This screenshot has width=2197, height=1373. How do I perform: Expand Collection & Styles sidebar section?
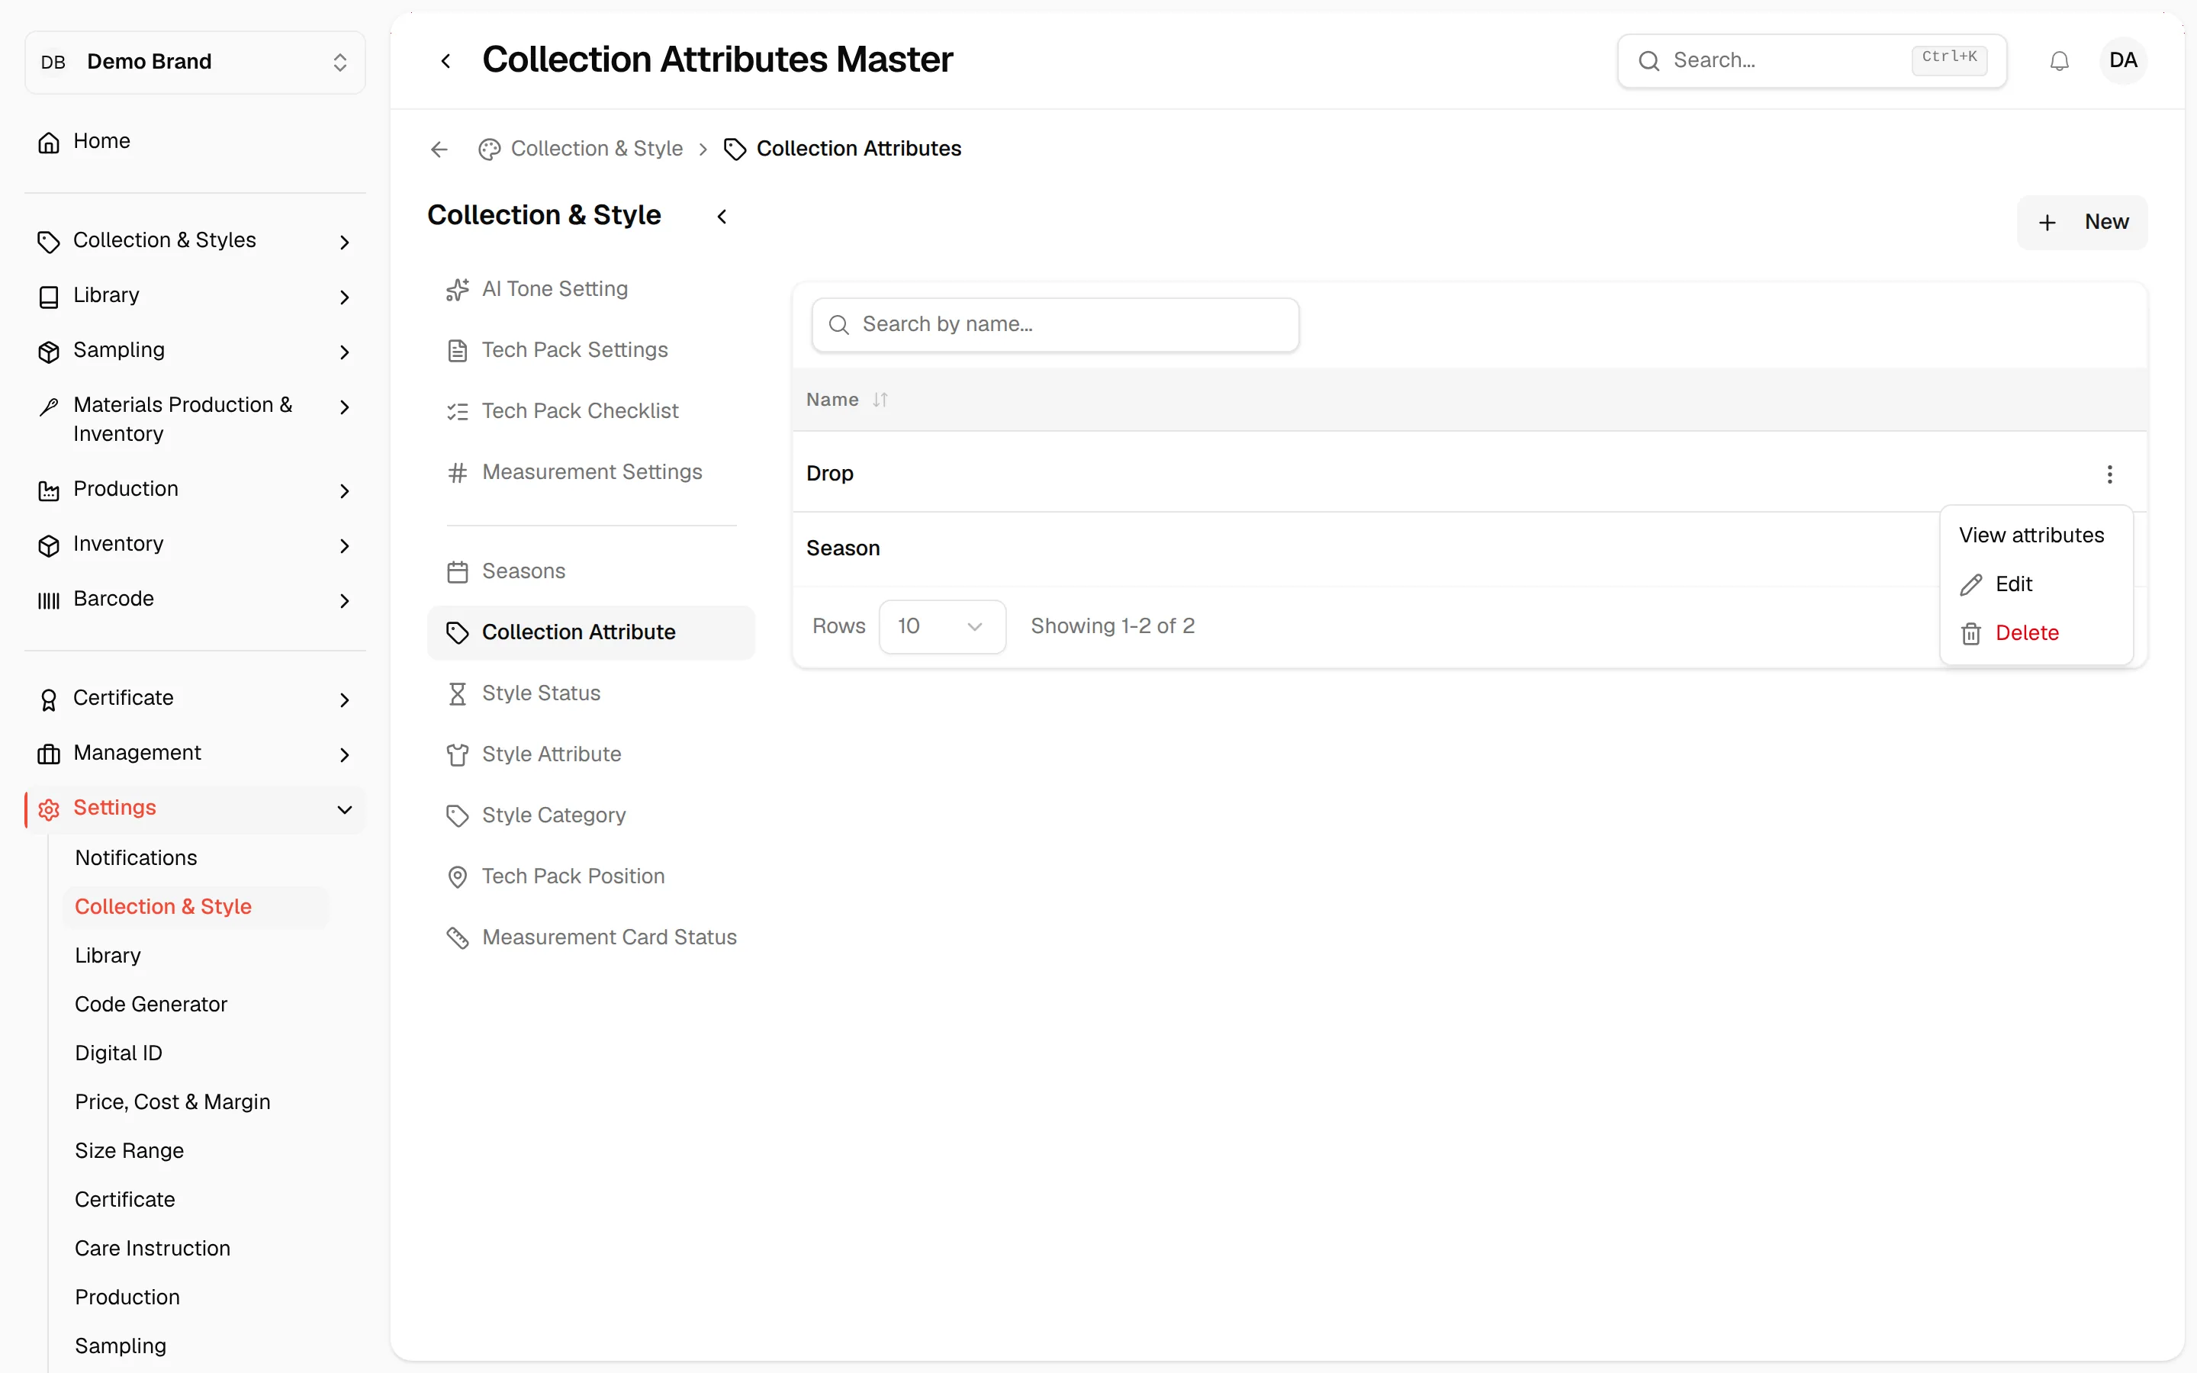click(195, 240)
